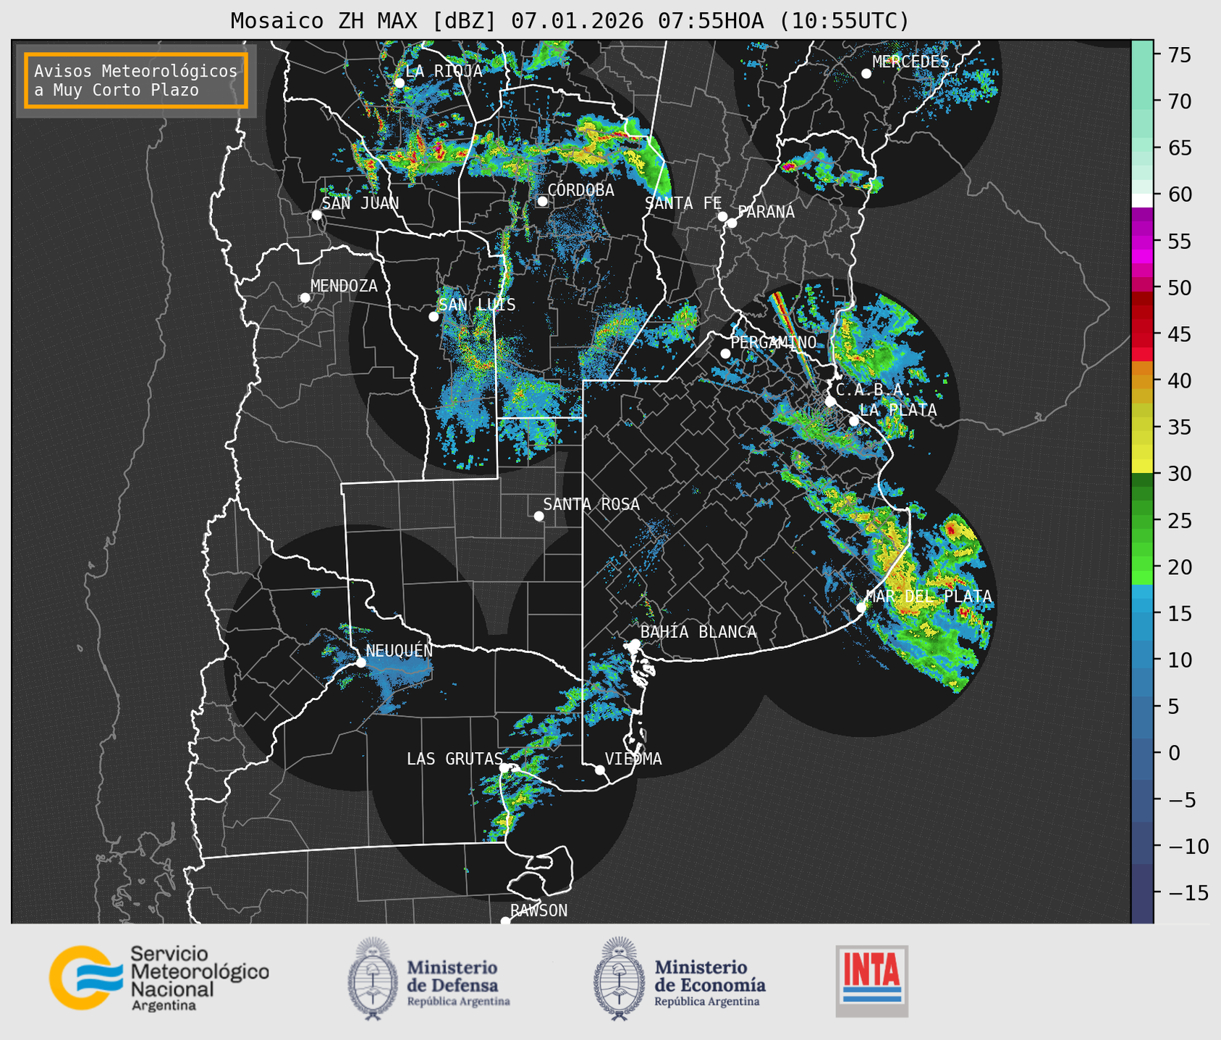
Task: Select the MERCEDES city marker
Action: click(x=866, y=74)
